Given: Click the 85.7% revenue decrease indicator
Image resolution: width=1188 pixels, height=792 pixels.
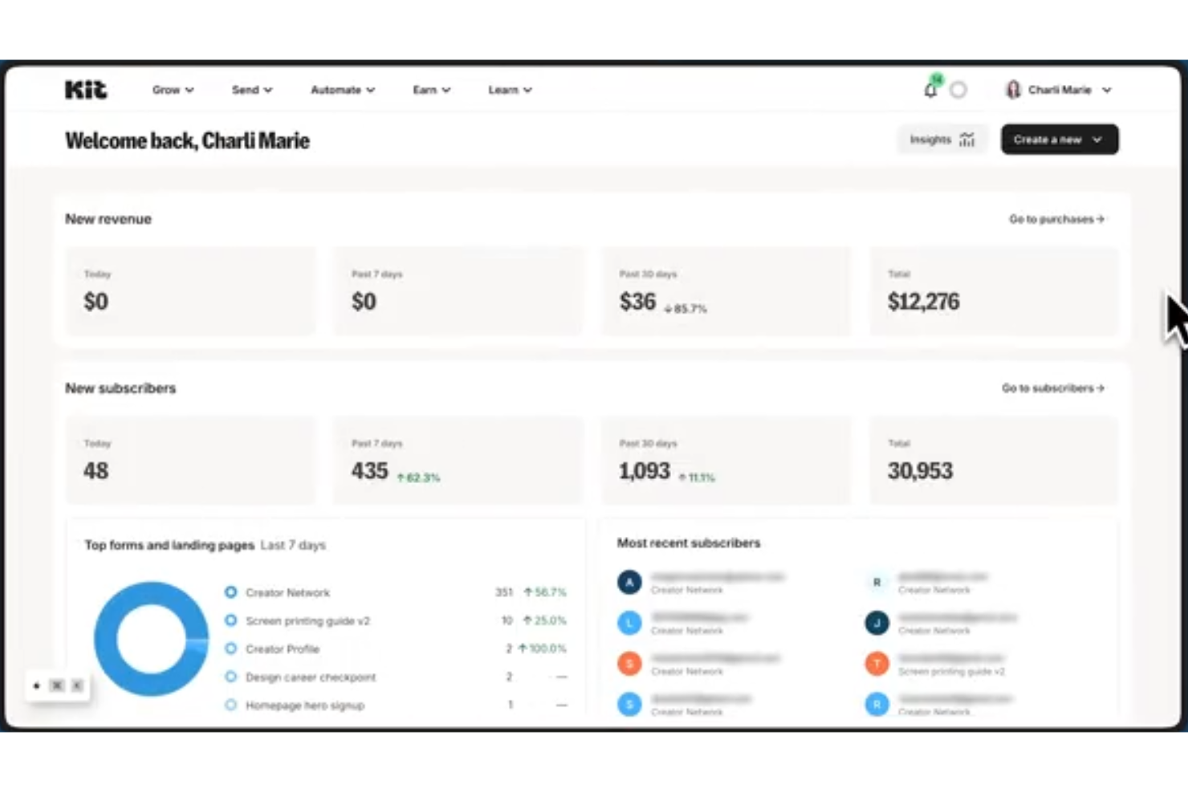Looking at the screenshot, I should (x=686, y=309).
